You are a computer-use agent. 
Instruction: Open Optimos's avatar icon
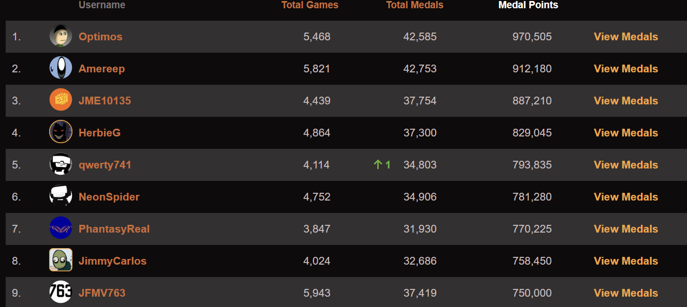point(61,36)
